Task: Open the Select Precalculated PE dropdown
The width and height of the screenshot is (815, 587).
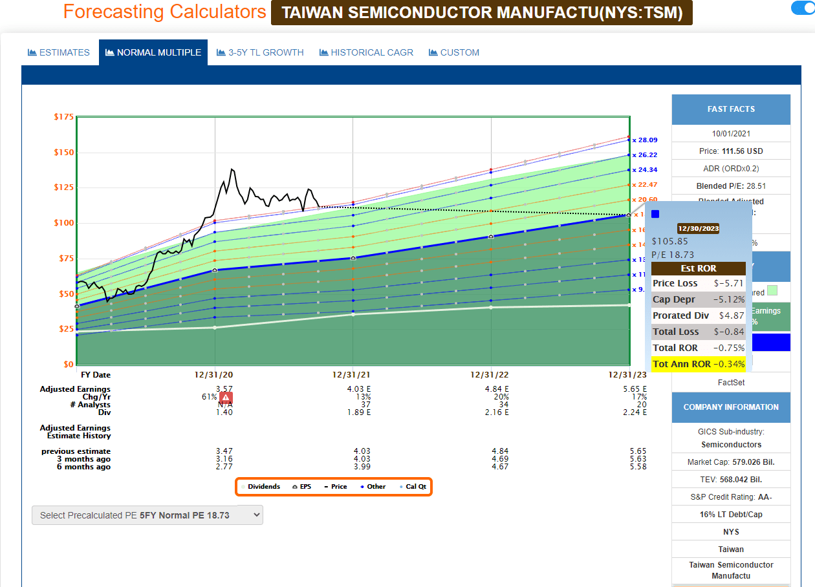Action: click(147, 515)
